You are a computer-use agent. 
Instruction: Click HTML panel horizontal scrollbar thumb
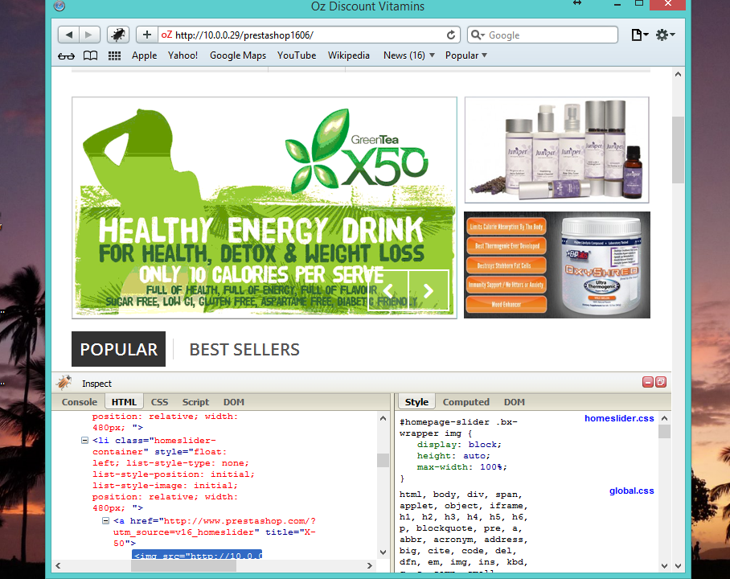click(x=183, y=565)
